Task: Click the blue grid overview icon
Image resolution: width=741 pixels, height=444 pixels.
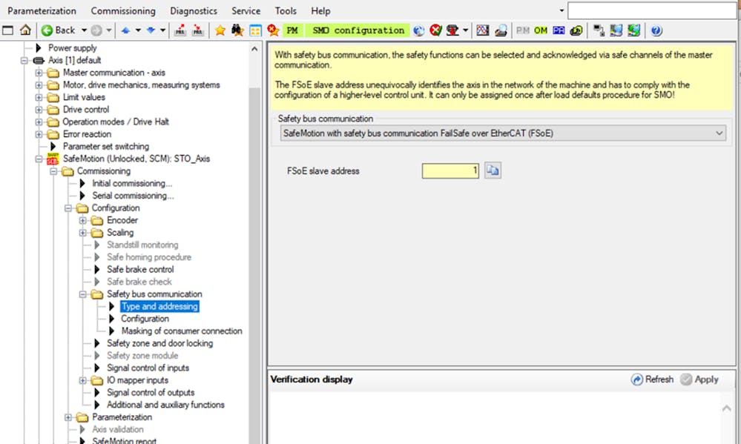Action: (255, 30)
